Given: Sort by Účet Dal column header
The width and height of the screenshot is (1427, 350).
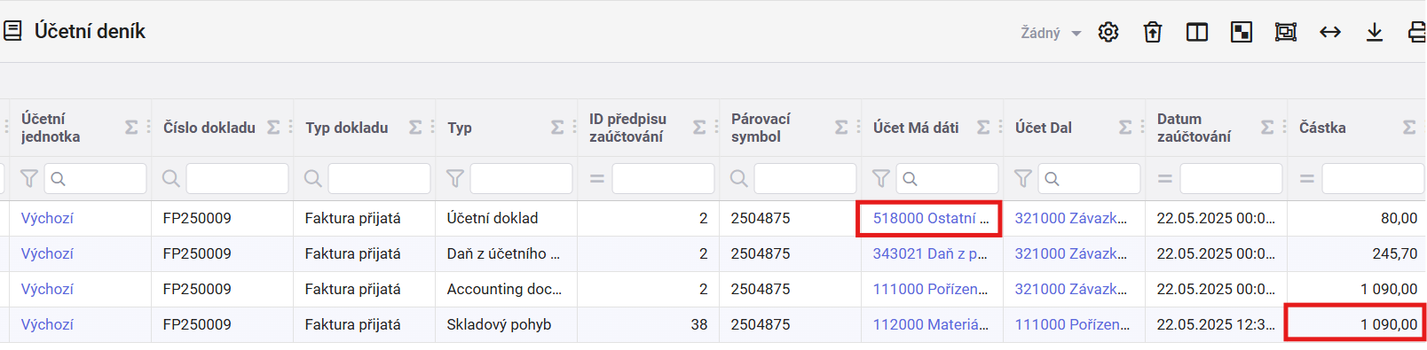Looking at the screenshot, I should [x=1044, y=128].
